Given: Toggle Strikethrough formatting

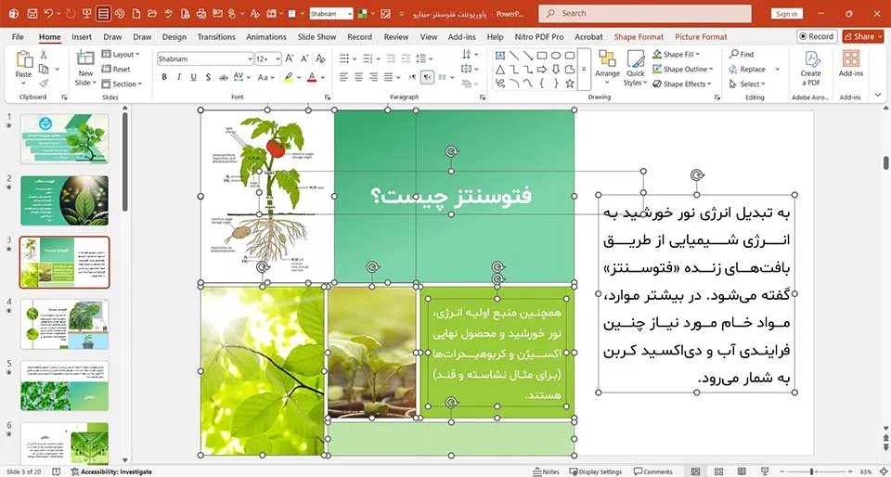Looking at the screenshot, I should click(x=224, y=77).
